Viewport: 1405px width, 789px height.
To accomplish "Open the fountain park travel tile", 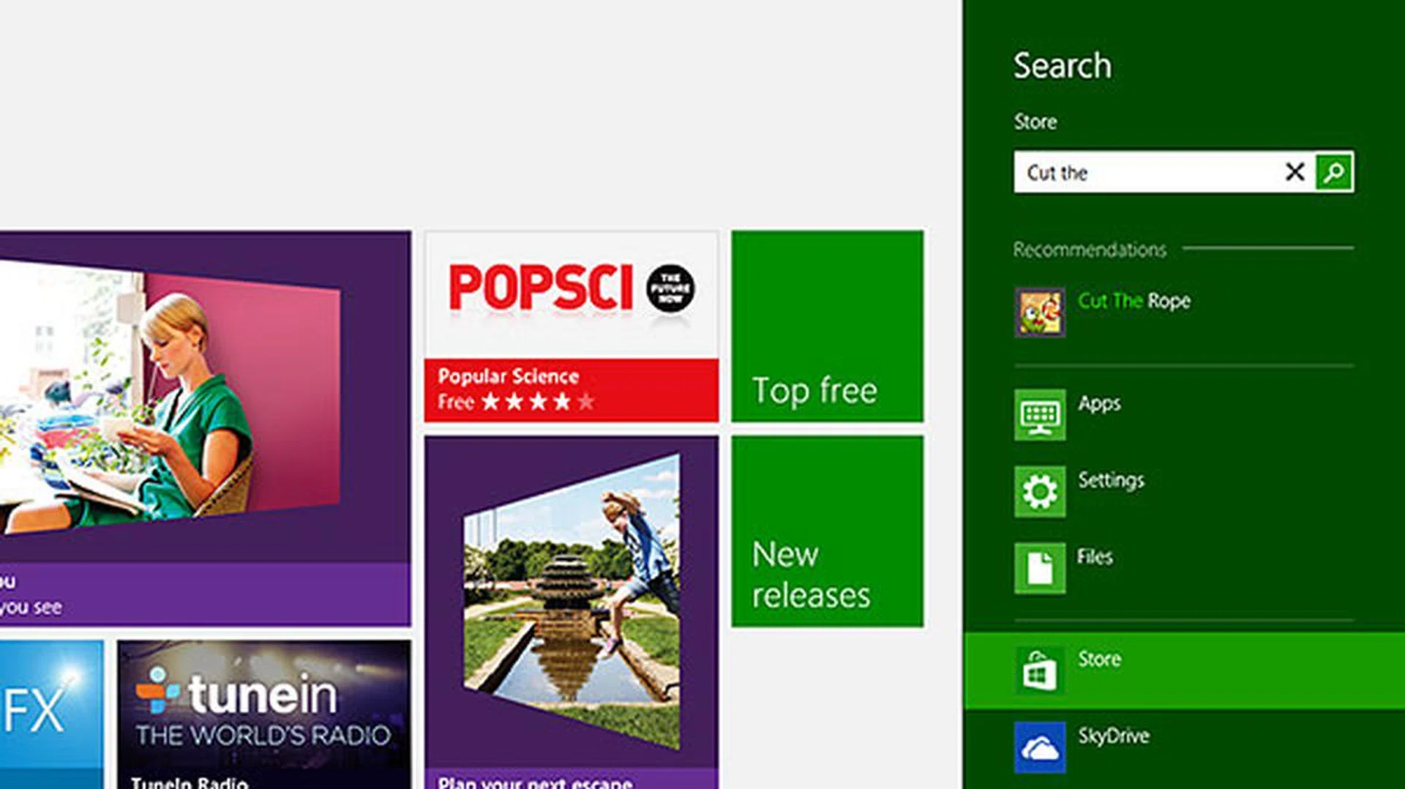I will [x=571, y=607].
